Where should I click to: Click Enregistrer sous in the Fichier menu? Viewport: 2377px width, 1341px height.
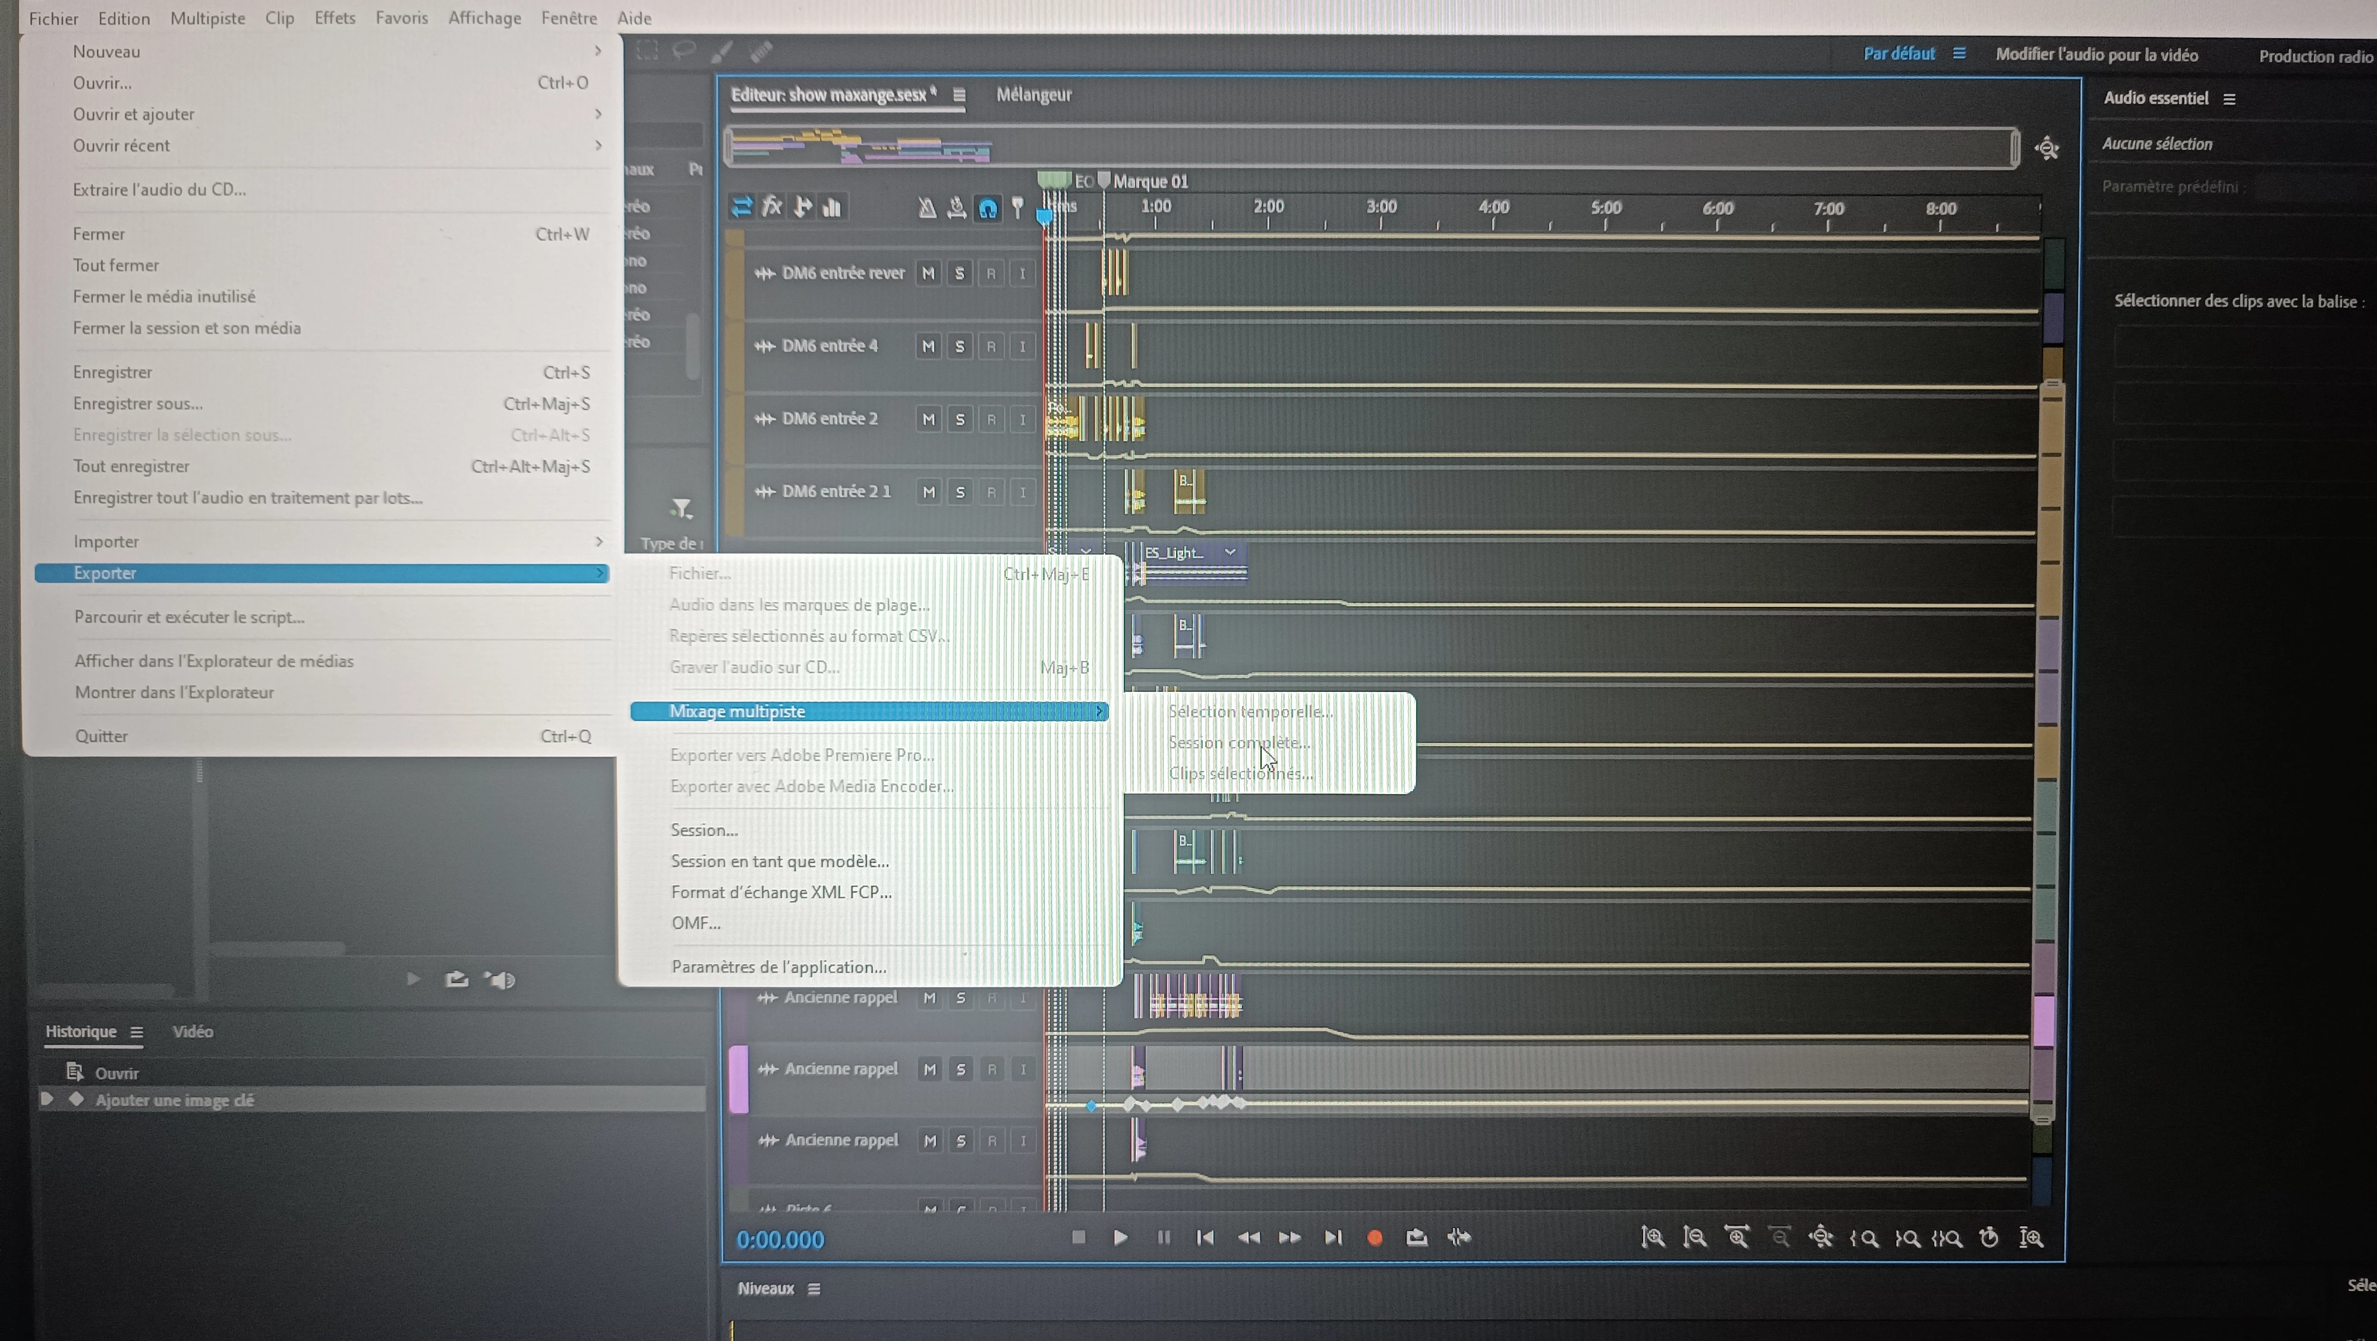click(138, 404)
